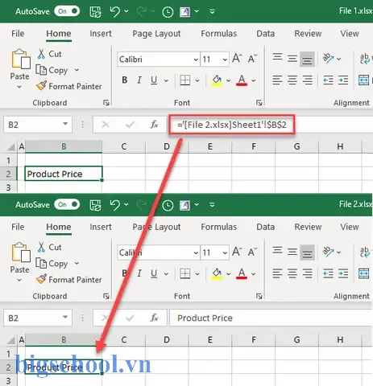The width and height of the screenshot is (373, 386).
Task: Toggle Underline formatting in File 2
Action: 154,273
